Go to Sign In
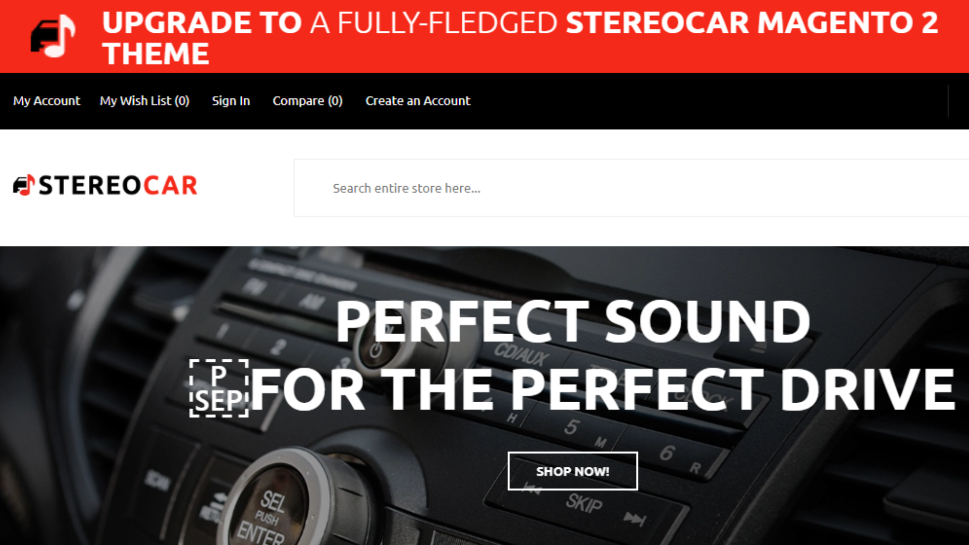 (x=231, y=101)
